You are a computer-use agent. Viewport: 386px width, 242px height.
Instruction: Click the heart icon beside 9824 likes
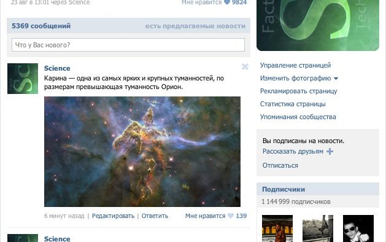coord(227,2)
